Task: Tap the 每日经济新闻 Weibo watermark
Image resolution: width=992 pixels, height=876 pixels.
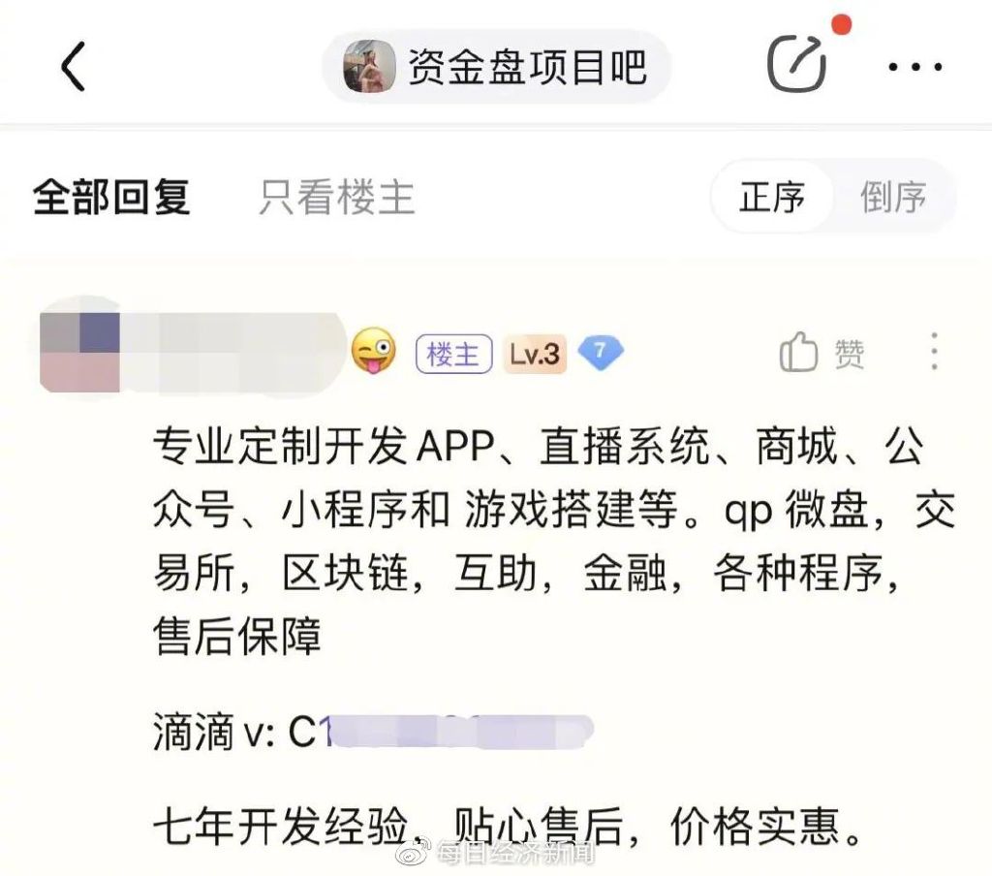Action: 494,852
